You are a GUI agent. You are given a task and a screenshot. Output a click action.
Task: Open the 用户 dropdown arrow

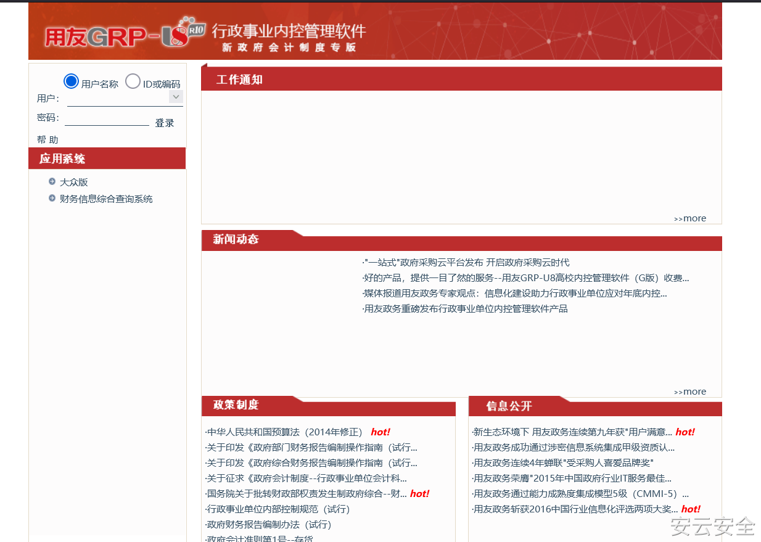176,97
